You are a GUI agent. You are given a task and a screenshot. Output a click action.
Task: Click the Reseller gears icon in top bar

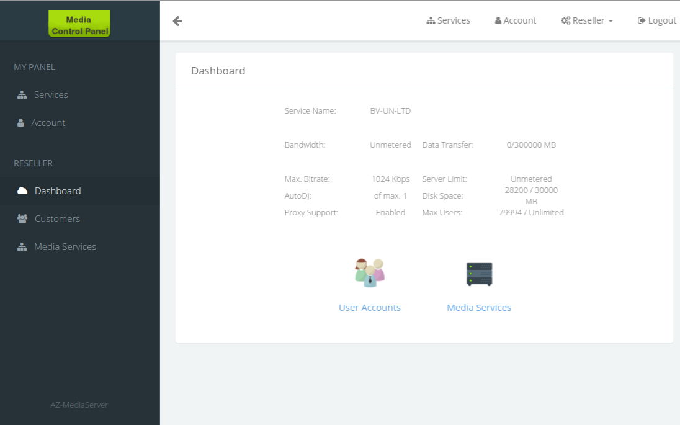[565, 20]
